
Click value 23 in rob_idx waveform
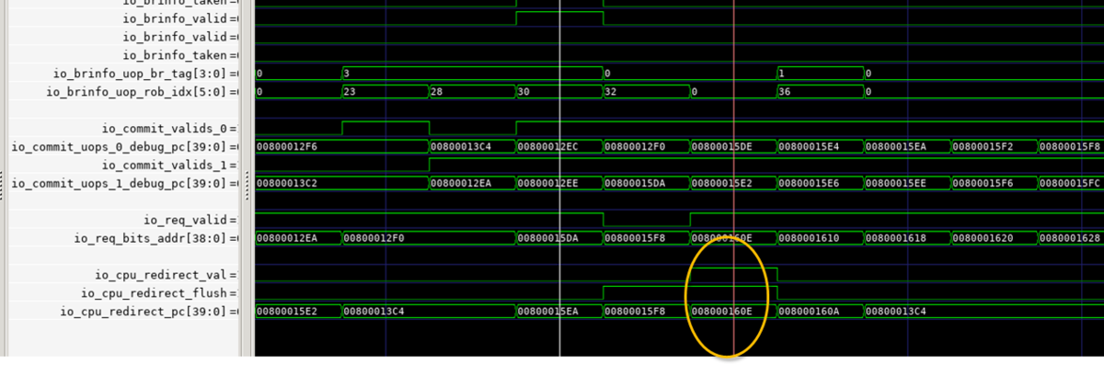349,91
